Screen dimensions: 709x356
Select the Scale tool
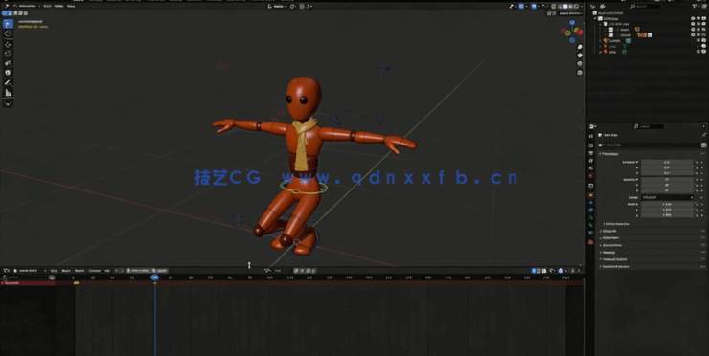(8, 63)
